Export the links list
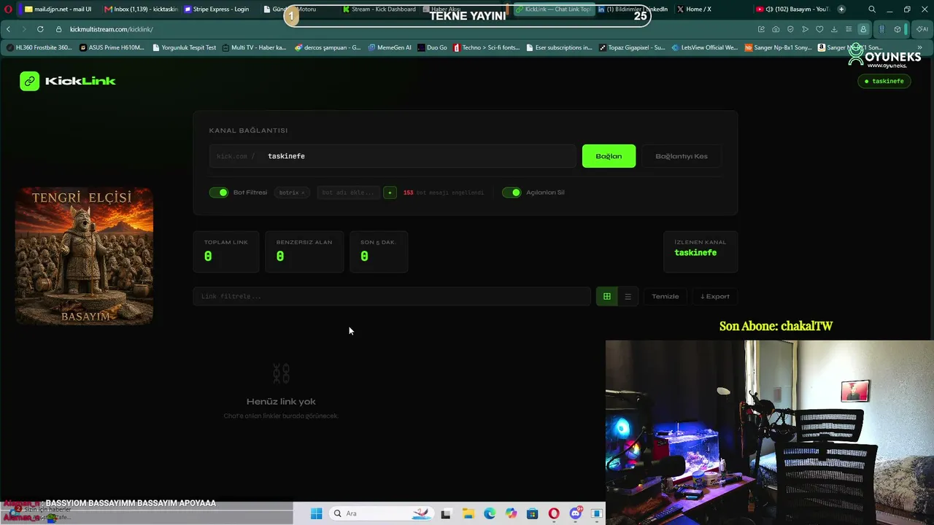934x525 pixels. pyautogui.click(x=714, y=297)
